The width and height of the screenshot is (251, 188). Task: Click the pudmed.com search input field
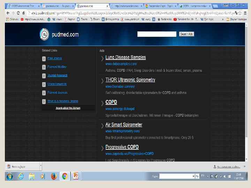pyautogui.click(x=157, y=34)
